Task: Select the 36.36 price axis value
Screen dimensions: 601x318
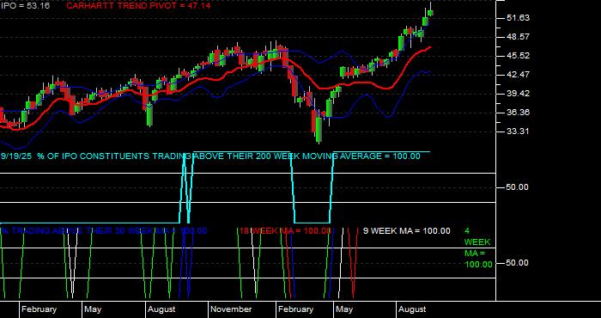Action: [x=518, y=113]
